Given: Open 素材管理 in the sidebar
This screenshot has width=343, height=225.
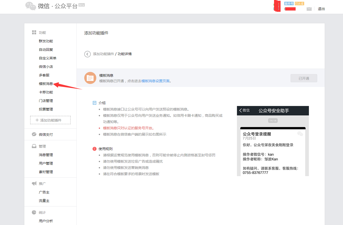Looking at the screenshot, I should (46, 172).
